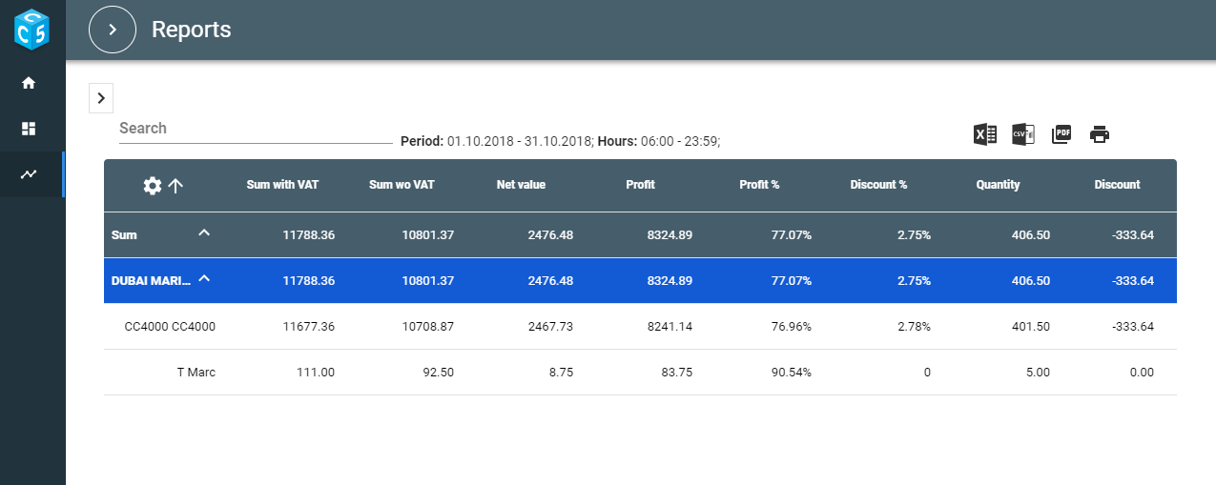The height and width of the screenshot is (485, 1216).
Task: Print the report
Action: [1100, 134]
